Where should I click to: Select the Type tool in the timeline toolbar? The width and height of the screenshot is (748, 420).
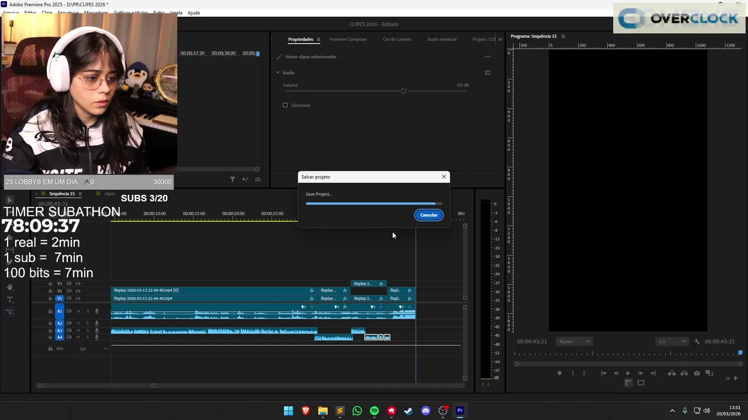(x=10, y=299)
